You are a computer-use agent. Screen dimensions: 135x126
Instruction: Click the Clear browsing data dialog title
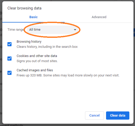coord(24,8)
